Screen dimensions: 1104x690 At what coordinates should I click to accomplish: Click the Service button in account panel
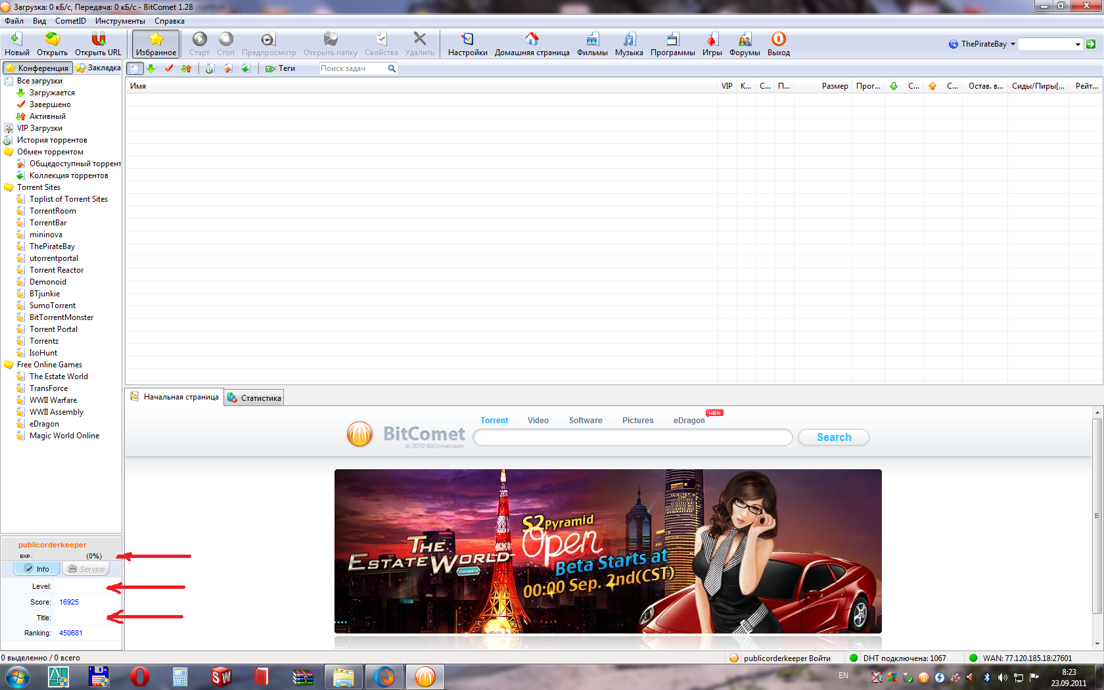pos(86,569)
